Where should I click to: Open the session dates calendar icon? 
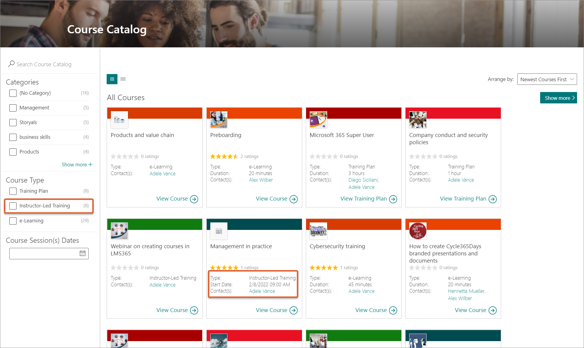tap(83, 254)
